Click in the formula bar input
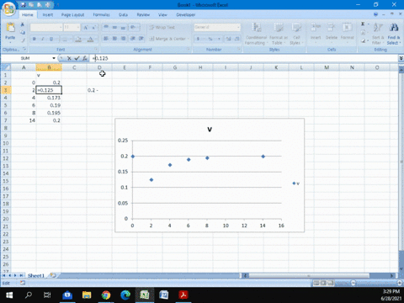Viewport: 404px width, 303px height. tap(244, 58)
